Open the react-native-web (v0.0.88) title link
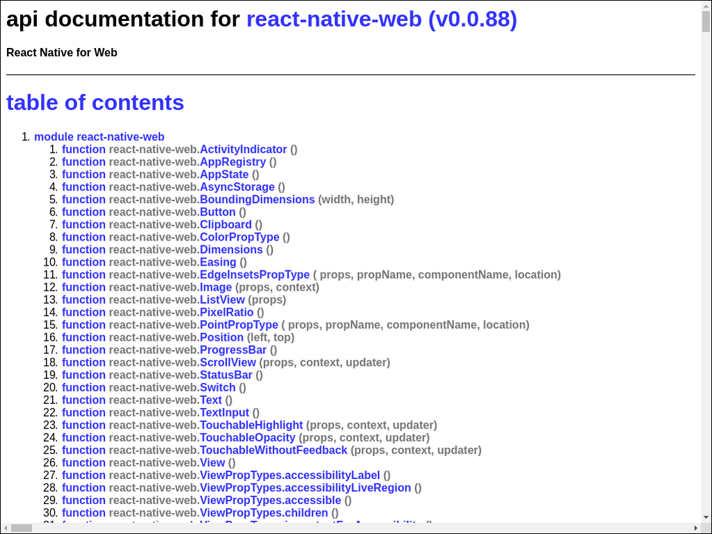This screenshot has width=712, height=534. pos(382,19)
